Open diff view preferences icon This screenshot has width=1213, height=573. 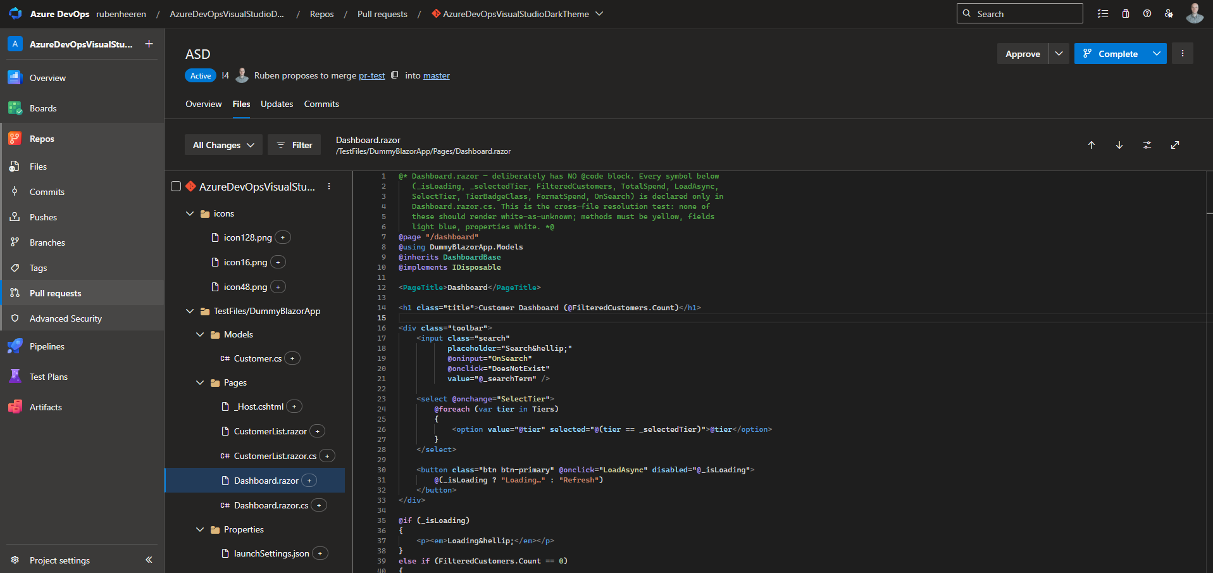[x=1147, y=145]
